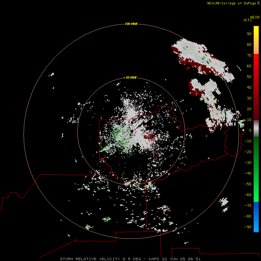Click the -80 value on the velocity scale

[x=248, y=216]
